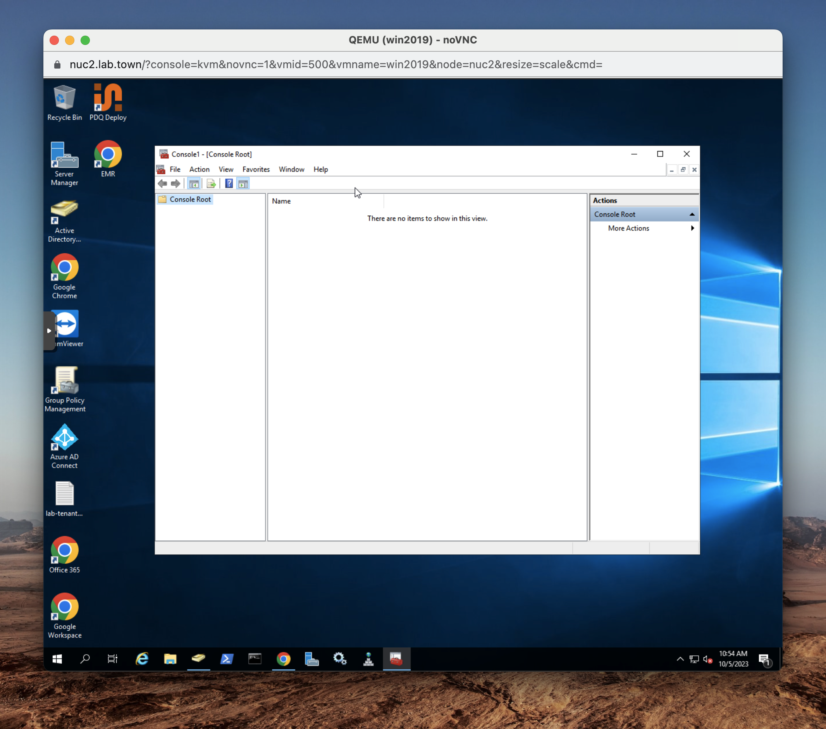Open Settings gear from the taskbar
Image resolution: width=826 pixels, height=729 pixels.
[x=340, y=659]
